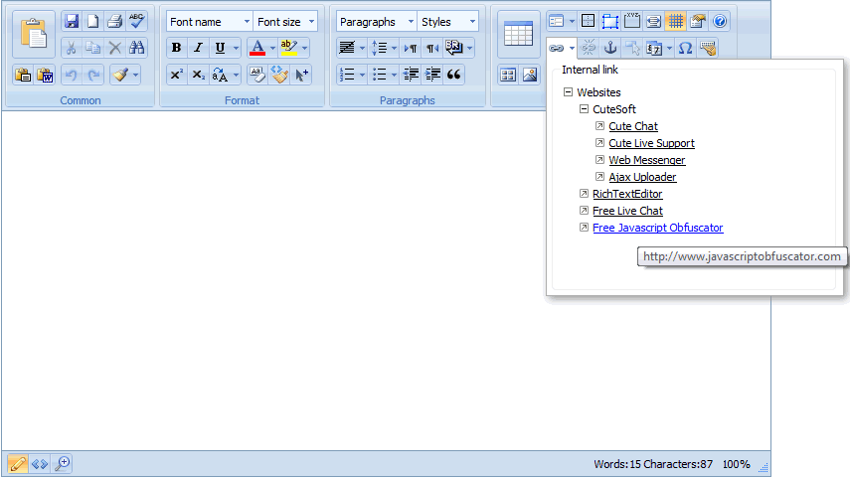
Task: Toggle italic formatting
Action: (198, 48)
